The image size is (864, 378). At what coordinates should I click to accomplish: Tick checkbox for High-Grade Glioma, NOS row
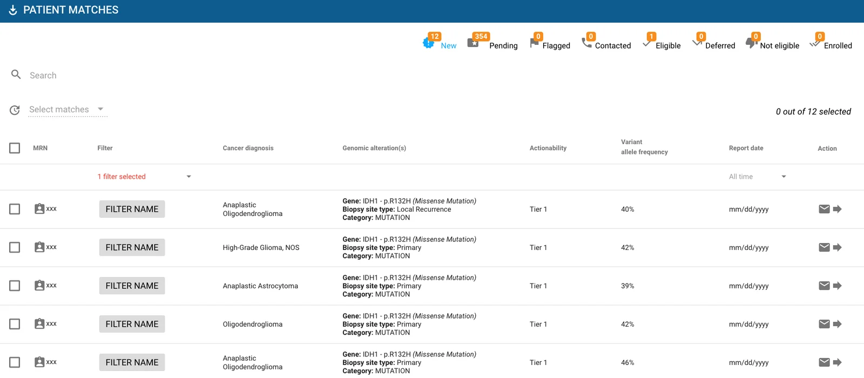pyautogui.click(x=15, y=247)
